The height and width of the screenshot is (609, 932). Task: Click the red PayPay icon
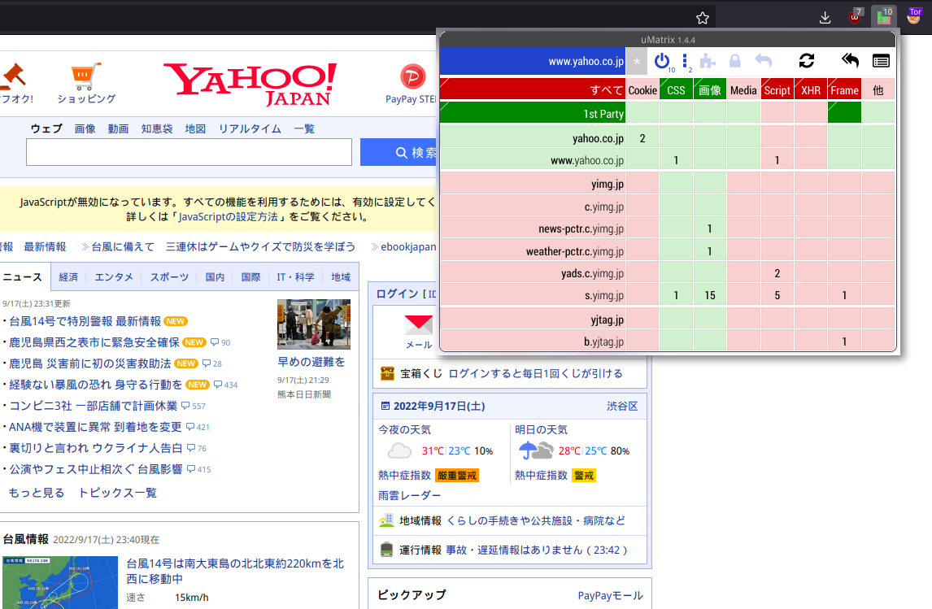point(412,76)
